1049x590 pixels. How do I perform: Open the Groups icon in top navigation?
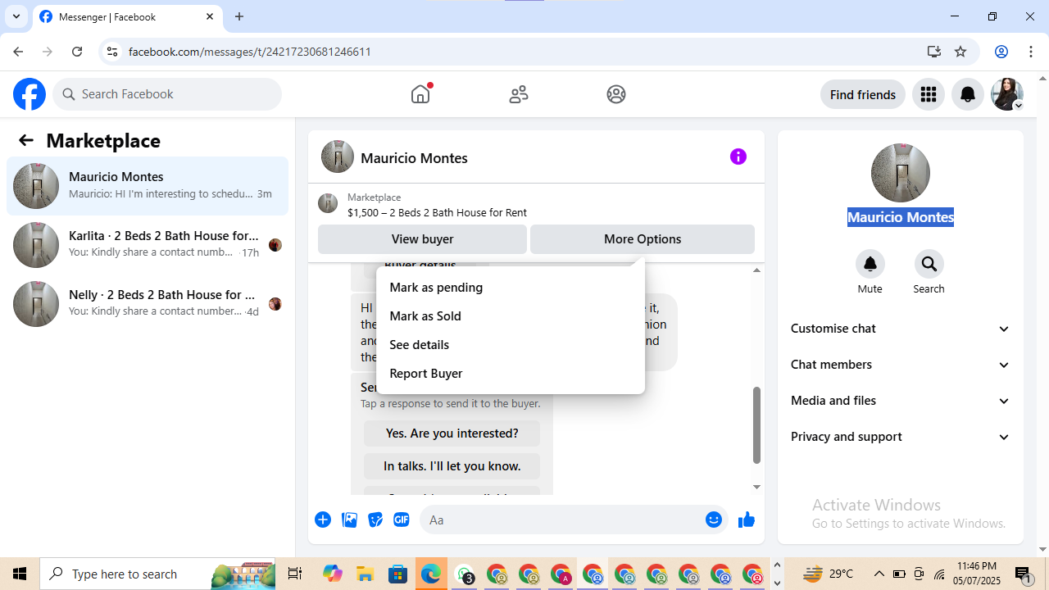pyautogui.click(x=616, y=94)
